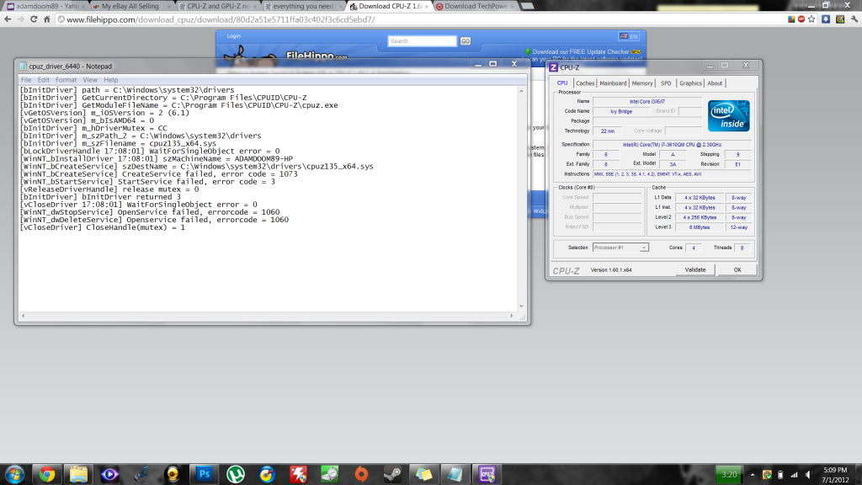The image size is (862, 485).
Task: Open Notepad View menu
Action: coord(89,80)
